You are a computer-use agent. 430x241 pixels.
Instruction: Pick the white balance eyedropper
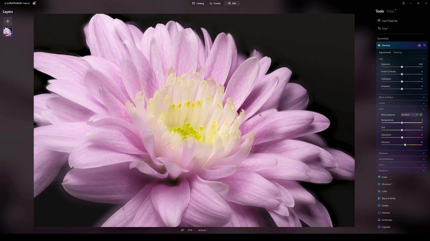pos(421,115)
